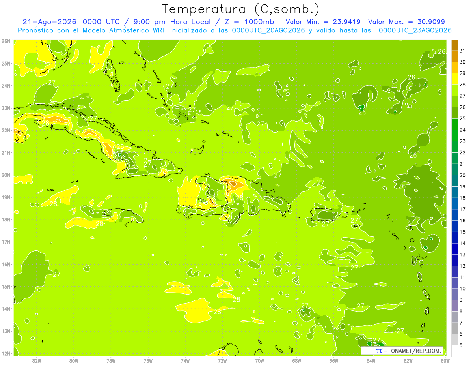Click the gray swatch between 6 and 7

[x=454, y=328]
